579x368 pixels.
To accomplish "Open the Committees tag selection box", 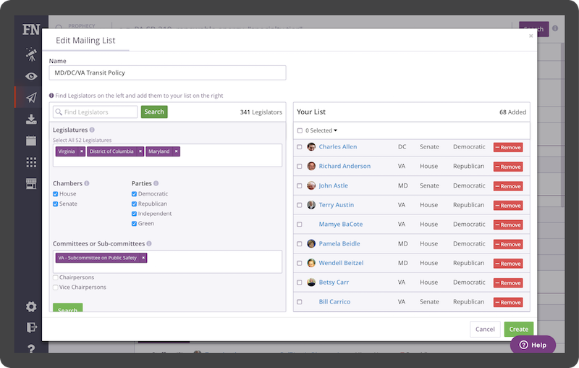I will tap(168, 262).
